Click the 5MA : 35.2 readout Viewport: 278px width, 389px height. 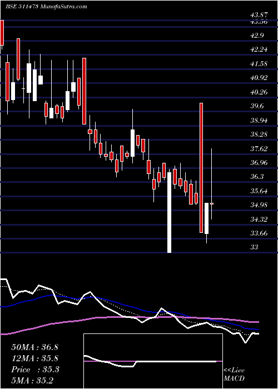click(32, 380)
